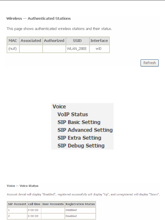
Task: Click the Registration Status column header
Action: click(80, 204)
